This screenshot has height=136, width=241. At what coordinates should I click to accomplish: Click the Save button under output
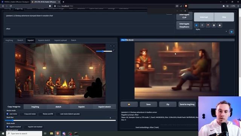(x=148, y=104)
